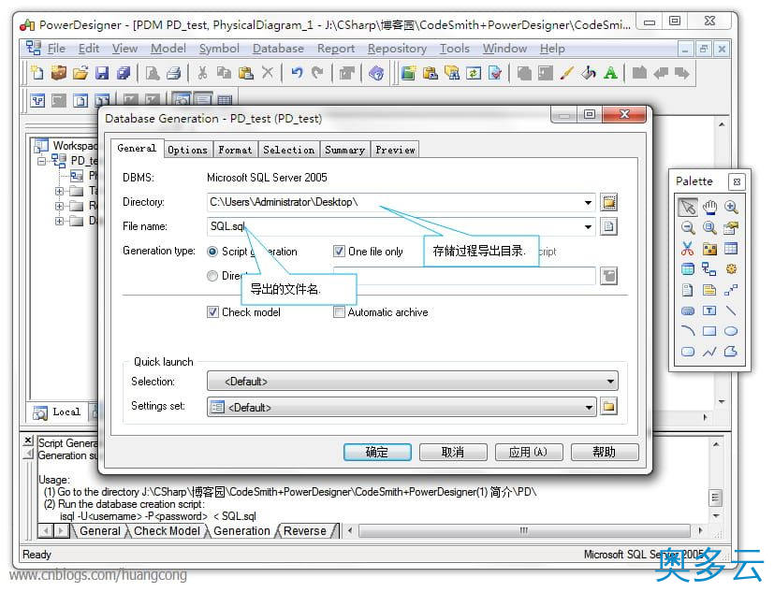
Task: Select the Rectangle tool in the Palette
Action: tap(709, 331)
